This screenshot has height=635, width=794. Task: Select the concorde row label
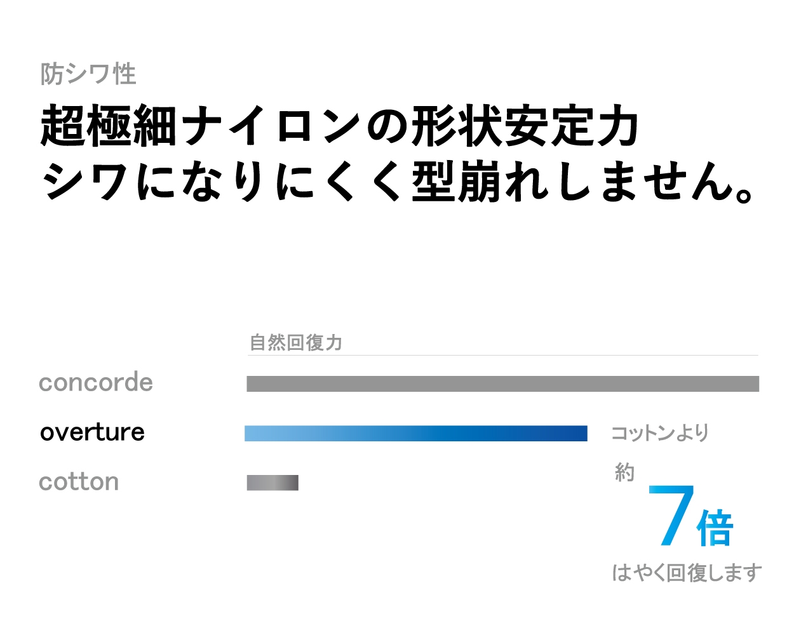[x=96, y=383]
